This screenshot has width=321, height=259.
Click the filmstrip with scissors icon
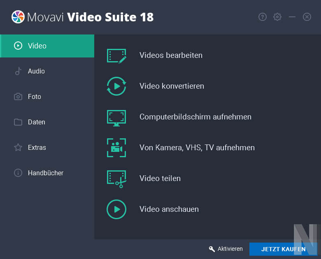117,179
